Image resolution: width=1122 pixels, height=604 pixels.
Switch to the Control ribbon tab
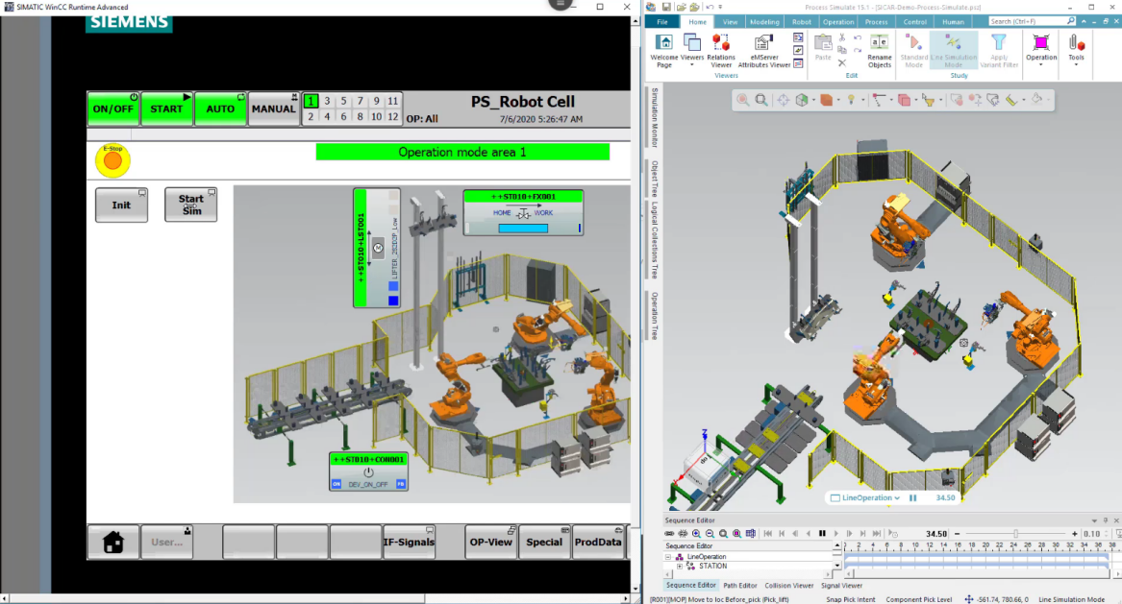tap(914, 21)
